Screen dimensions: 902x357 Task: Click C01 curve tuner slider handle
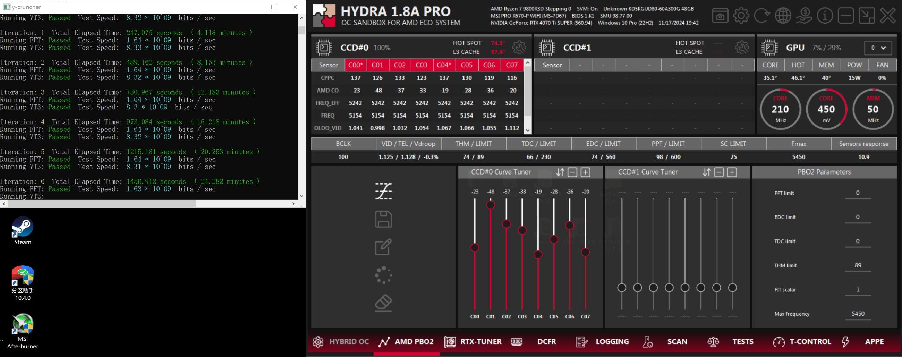click(x=491, y=205)
